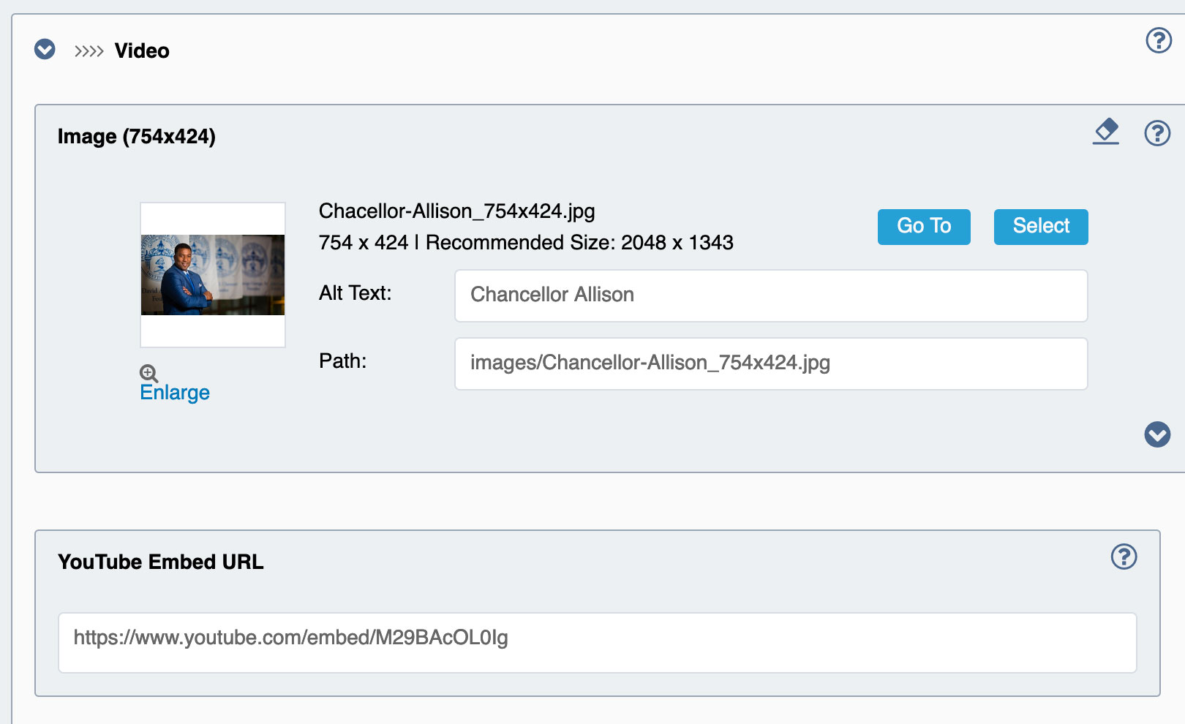Clear the image with the eraser icon
The image size is (1185, 724).
coord(1106,132)
